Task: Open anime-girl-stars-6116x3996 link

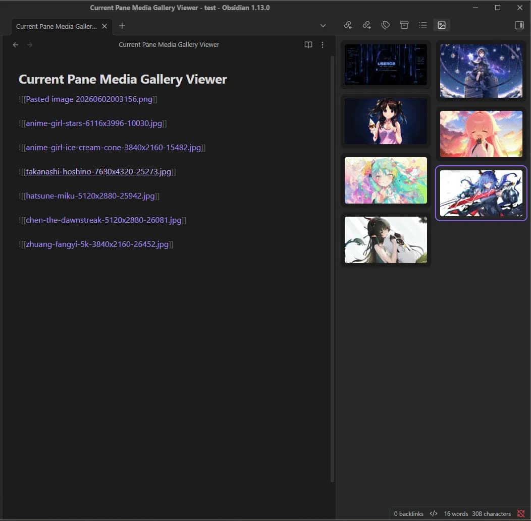Action: coord(94,123)
